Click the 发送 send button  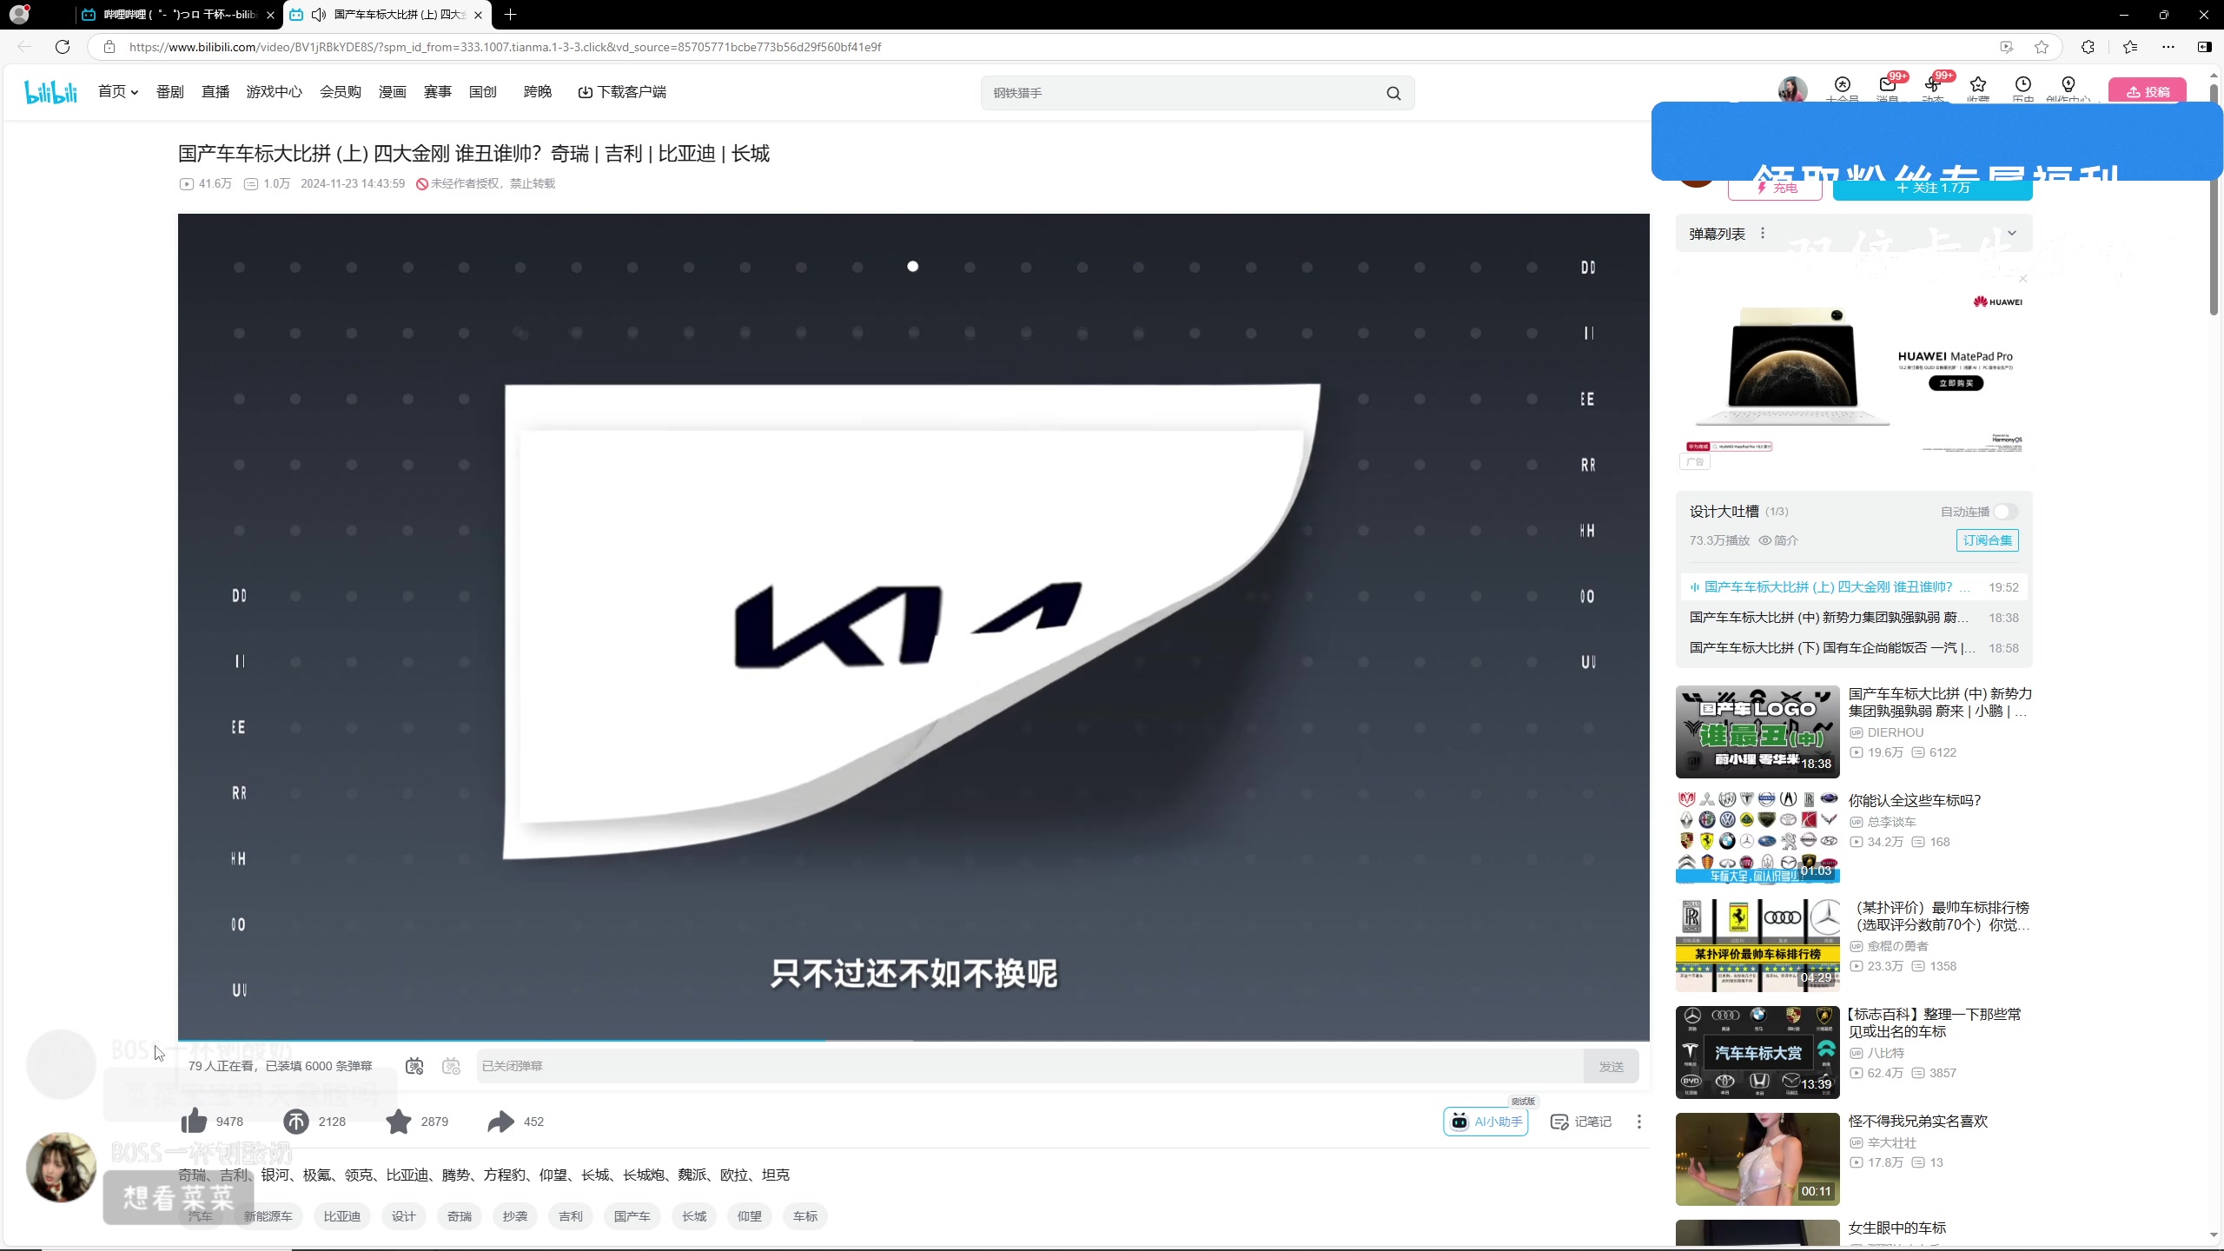[x=1612, y=1066]
